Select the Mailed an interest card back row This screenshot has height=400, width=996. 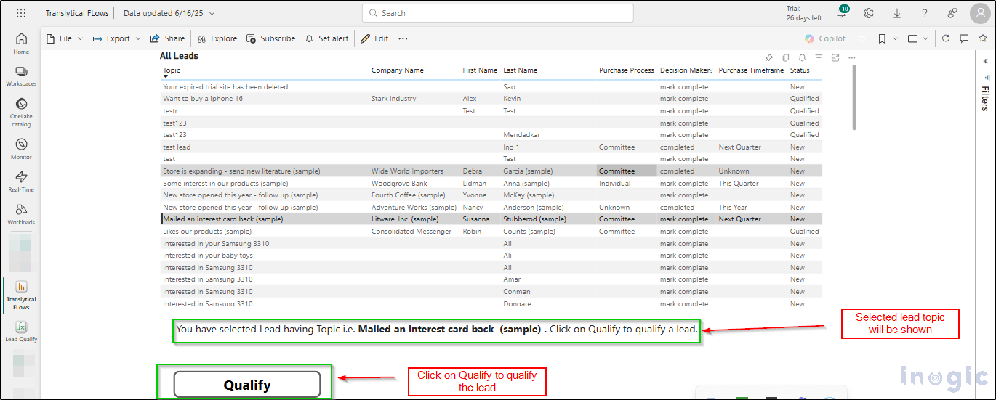491,219
